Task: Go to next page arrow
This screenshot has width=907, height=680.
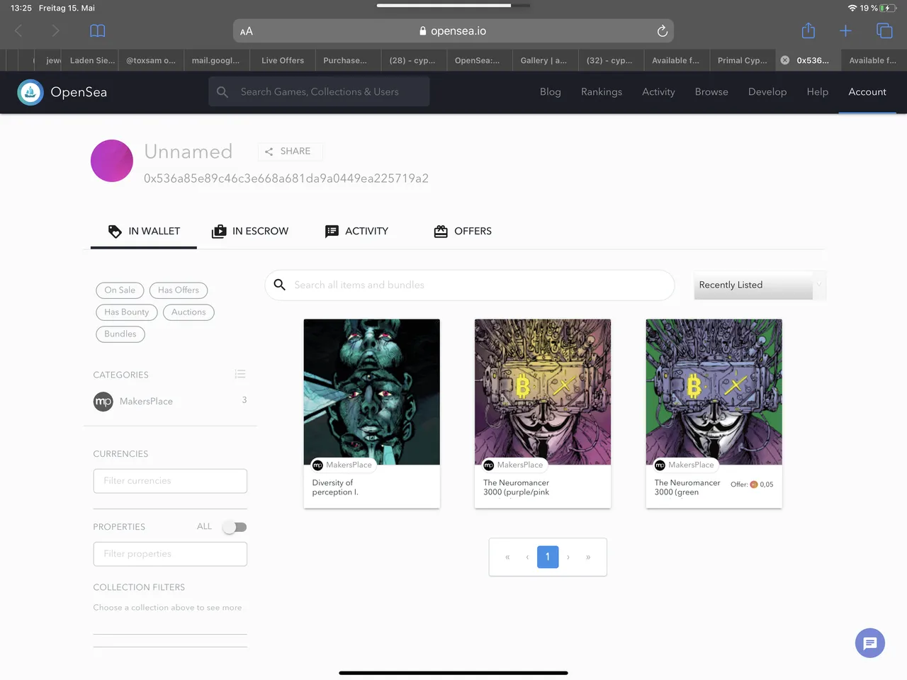Action: [x=568, y=557]
